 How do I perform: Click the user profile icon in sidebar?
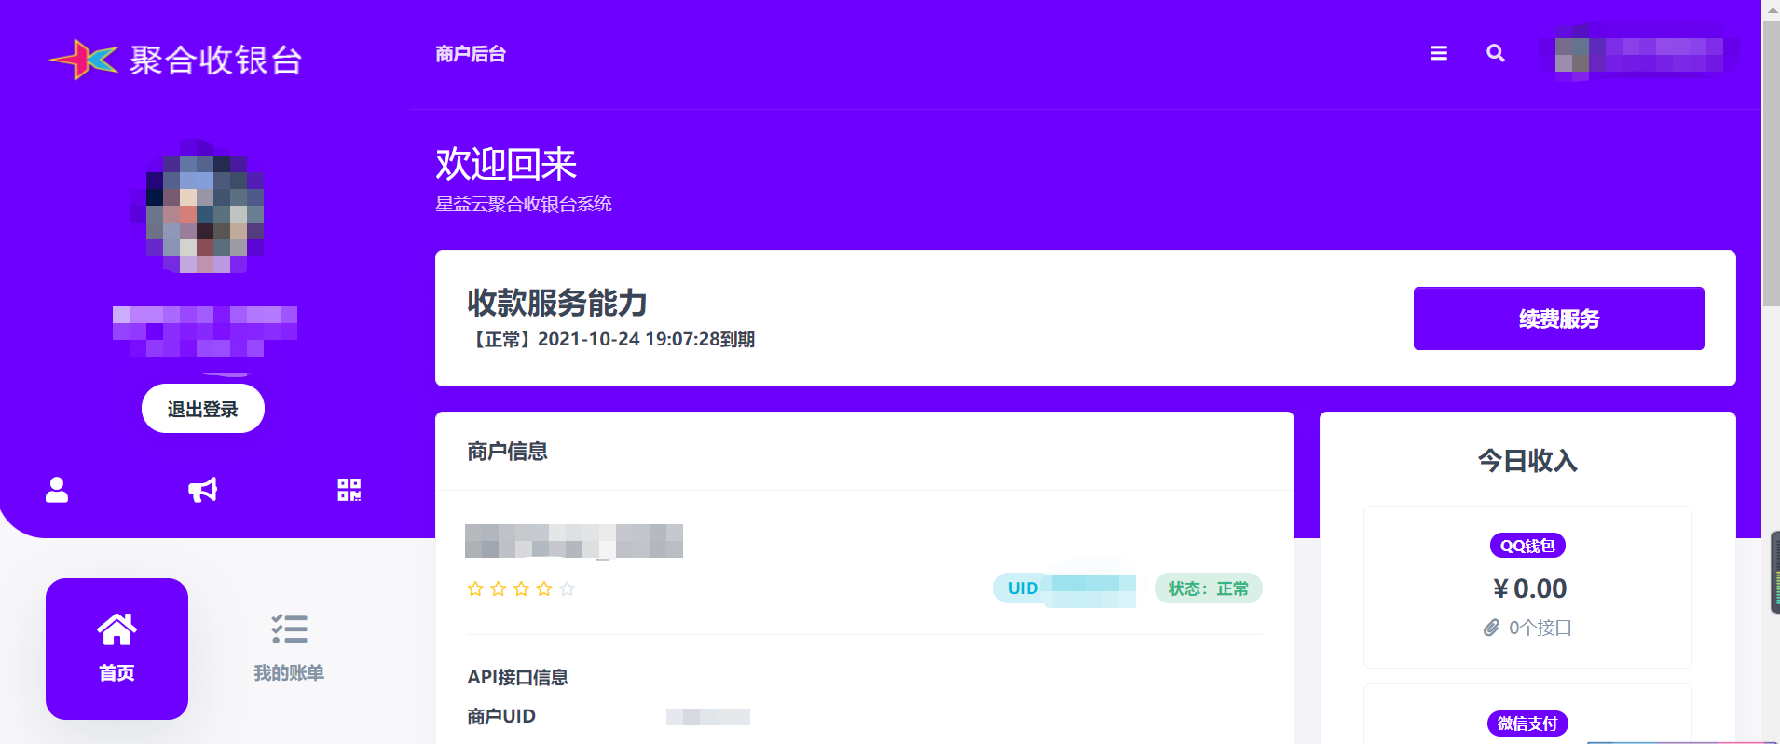(x=57, y=490)
